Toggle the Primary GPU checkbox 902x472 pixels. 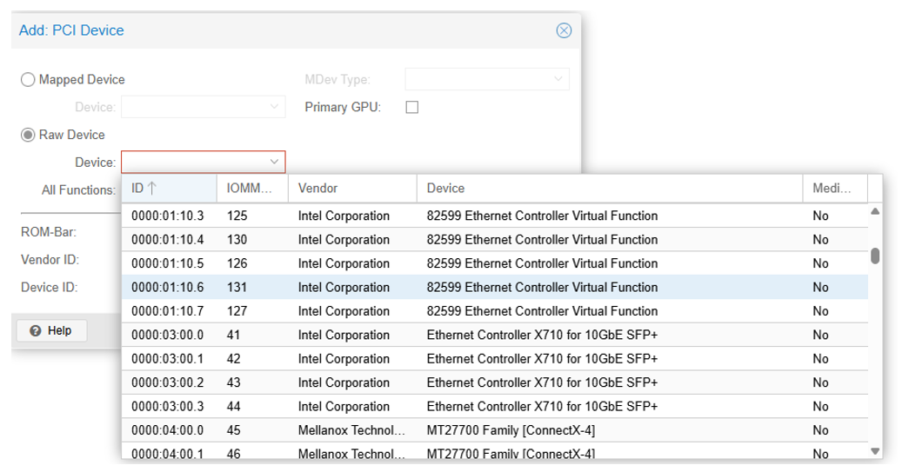(x=412, y=108)
